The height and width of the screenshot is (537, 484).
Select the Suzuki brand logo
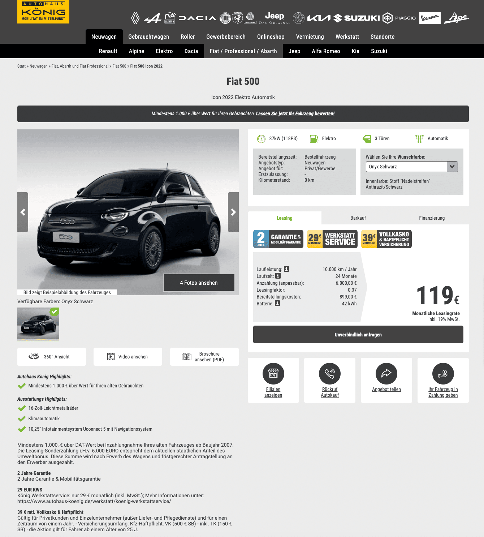[x=356, y=18]
